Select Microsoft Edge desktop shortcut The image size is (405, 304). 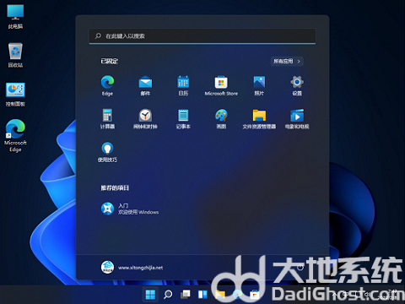click(x=15, y=136)
